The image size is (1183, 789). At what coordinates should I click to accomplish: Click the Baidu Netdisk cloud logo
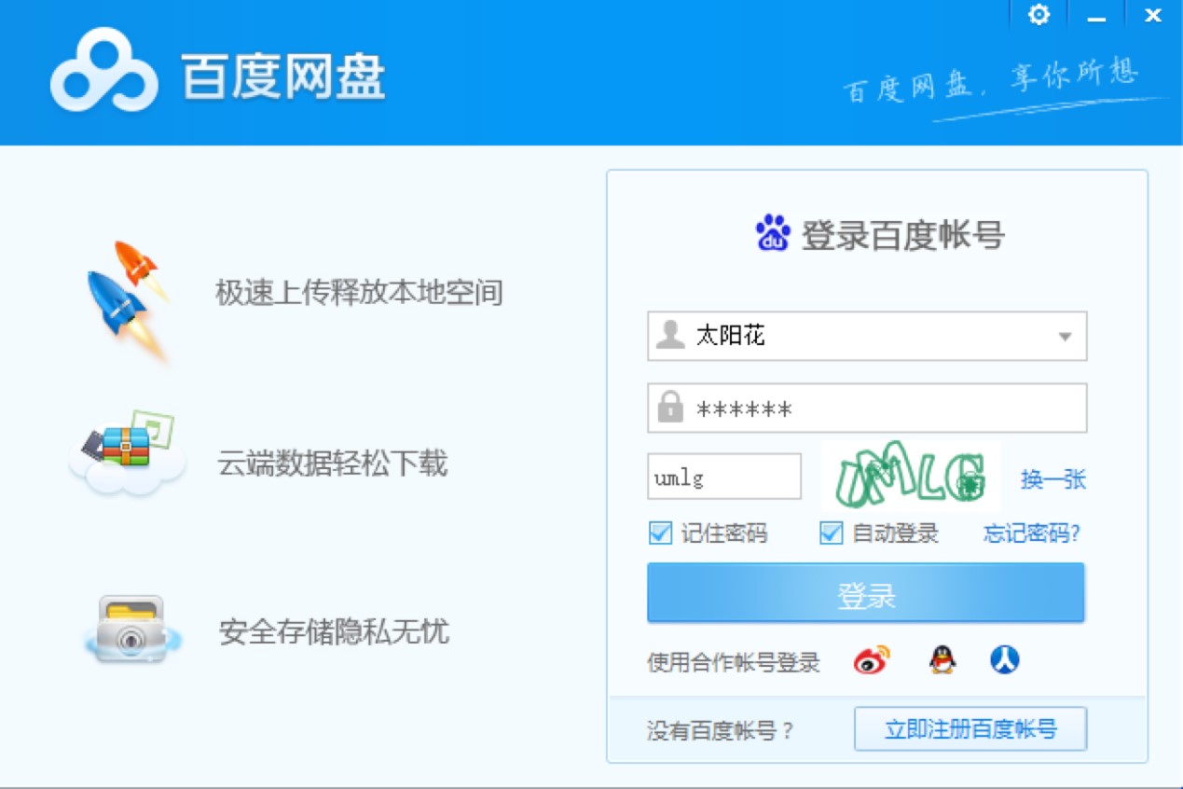point(103,69)
